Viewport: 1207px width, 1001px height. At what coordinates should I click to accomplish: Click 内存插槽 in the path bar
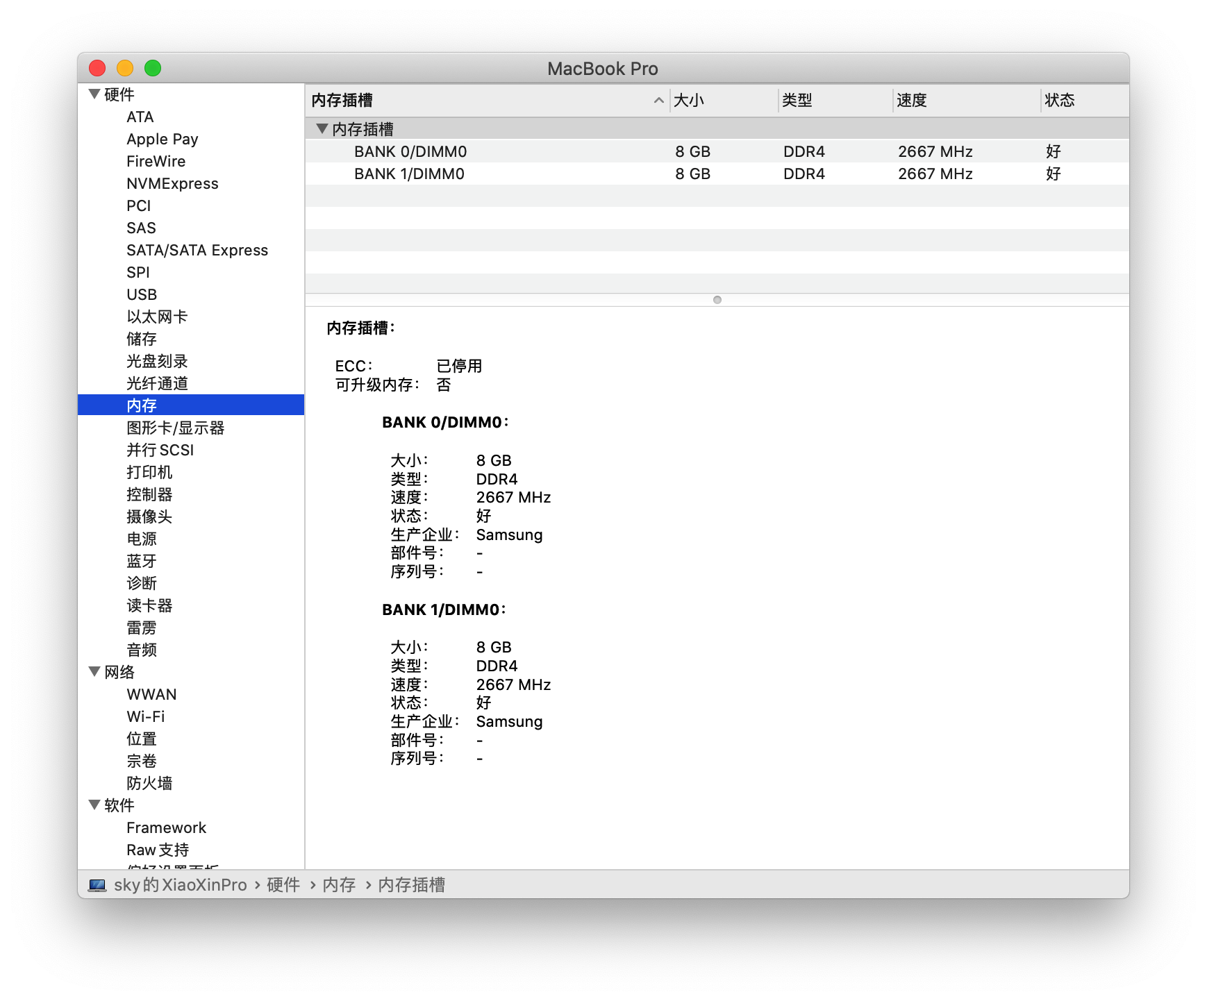411,885
